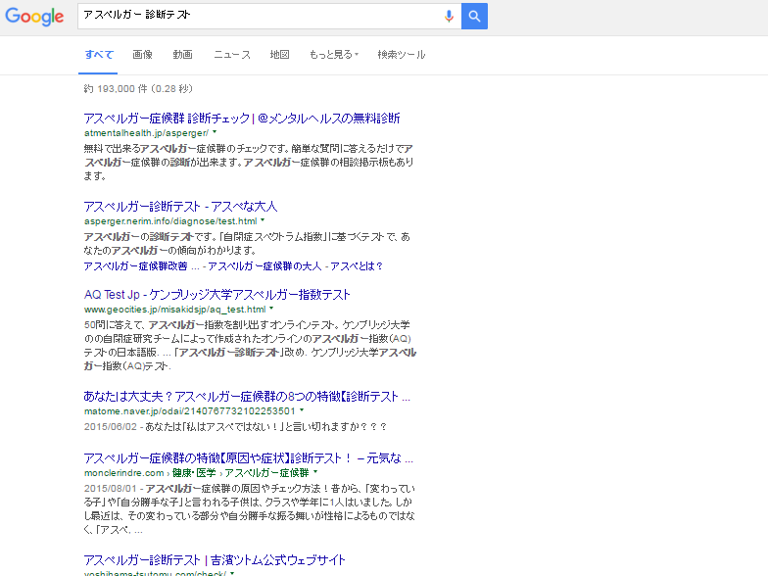Switch to the 動画 tab
Viewport: 768px width, 576px height.
point(182,55)
